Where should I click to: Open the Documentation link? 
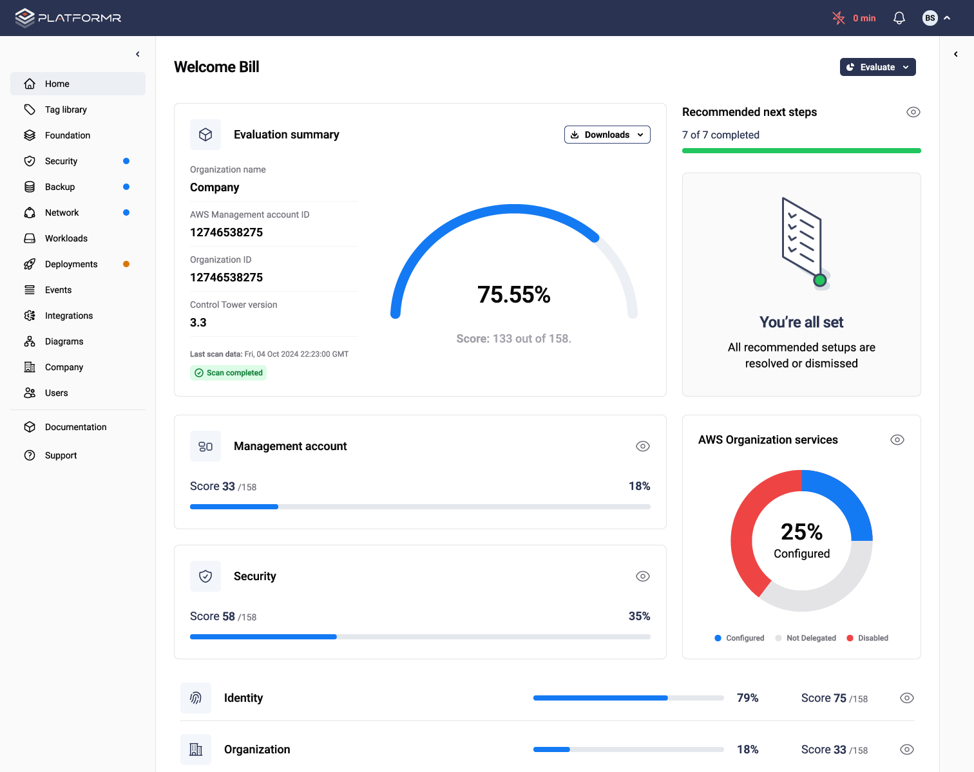75,427
